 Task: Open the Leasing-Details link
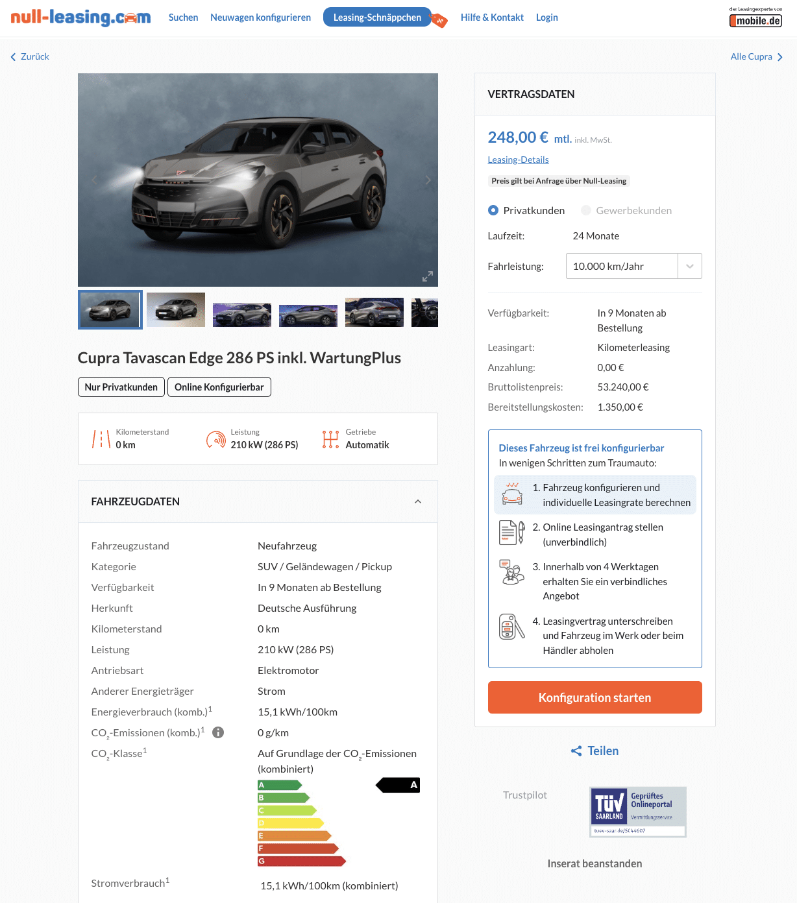pos(518,160)
